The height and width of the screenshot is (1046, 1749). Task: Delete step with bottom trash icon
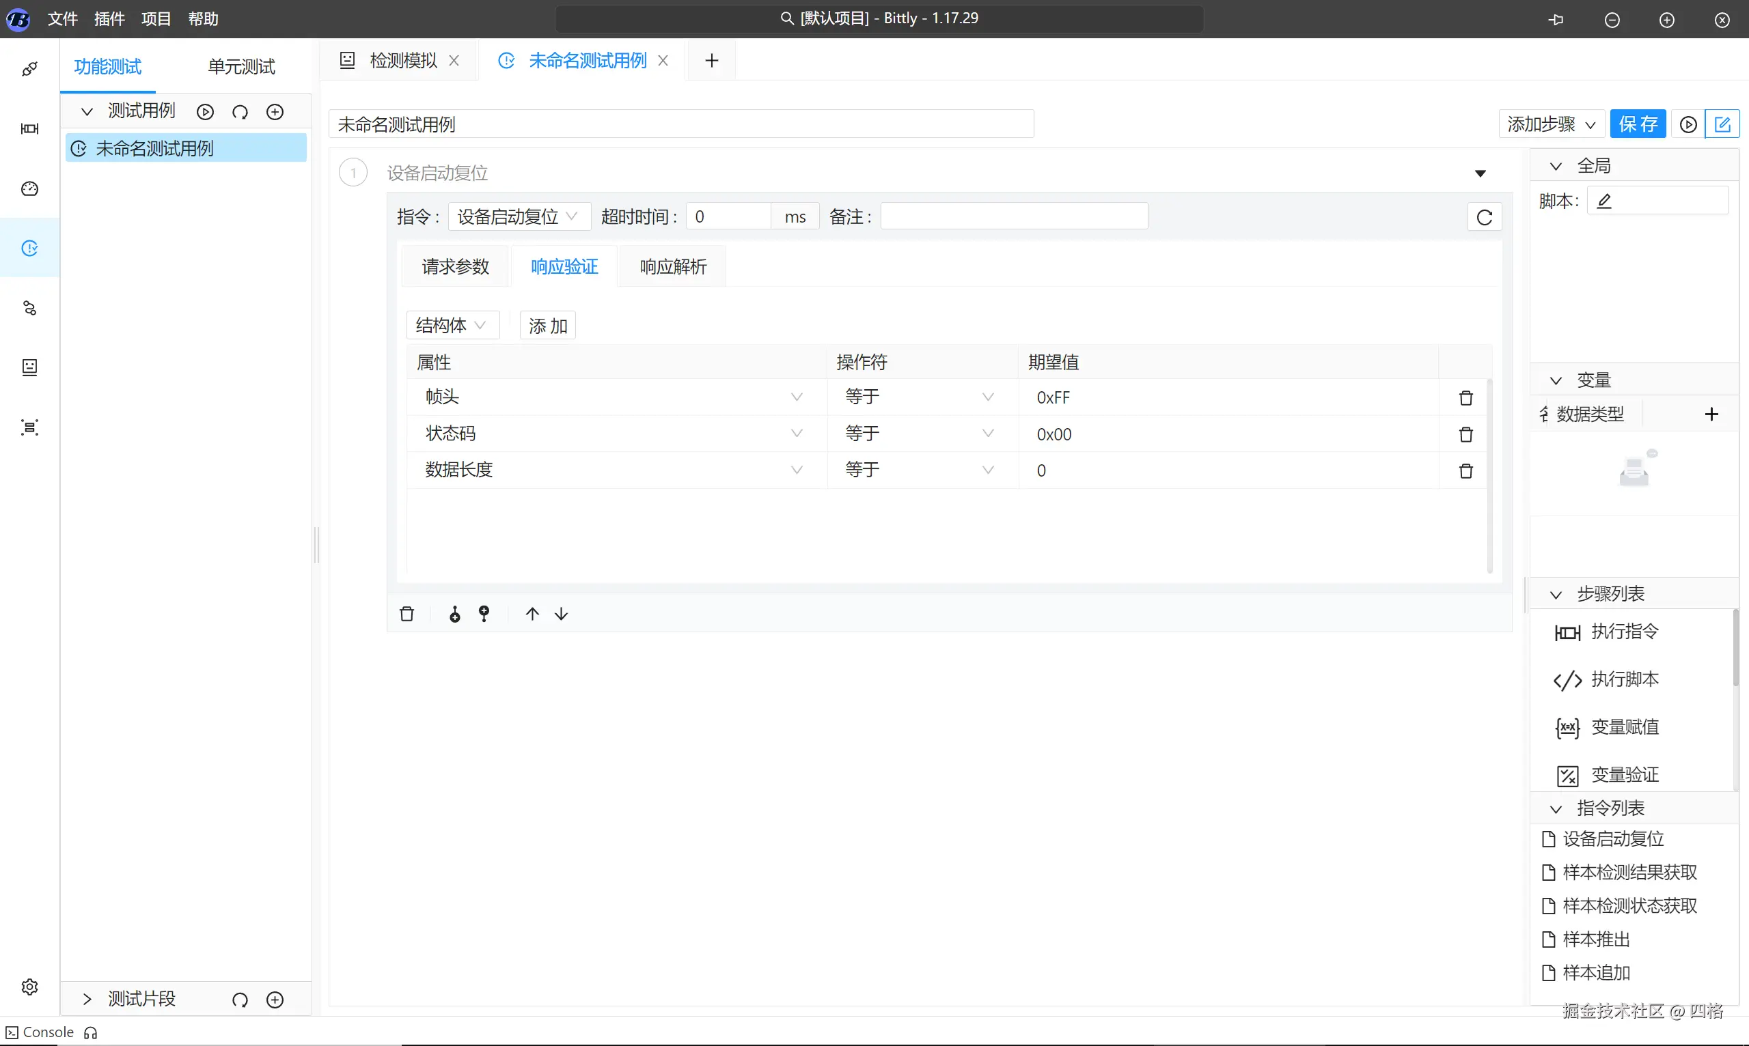407,614
